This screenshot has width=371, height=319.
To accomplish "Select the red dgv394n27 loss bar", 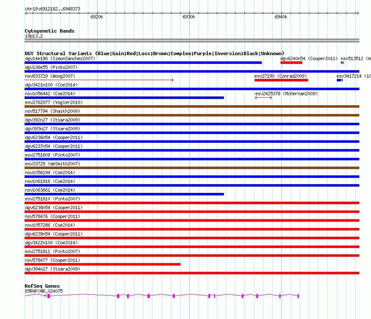I will pyautogui.click(x=192, y=273).
